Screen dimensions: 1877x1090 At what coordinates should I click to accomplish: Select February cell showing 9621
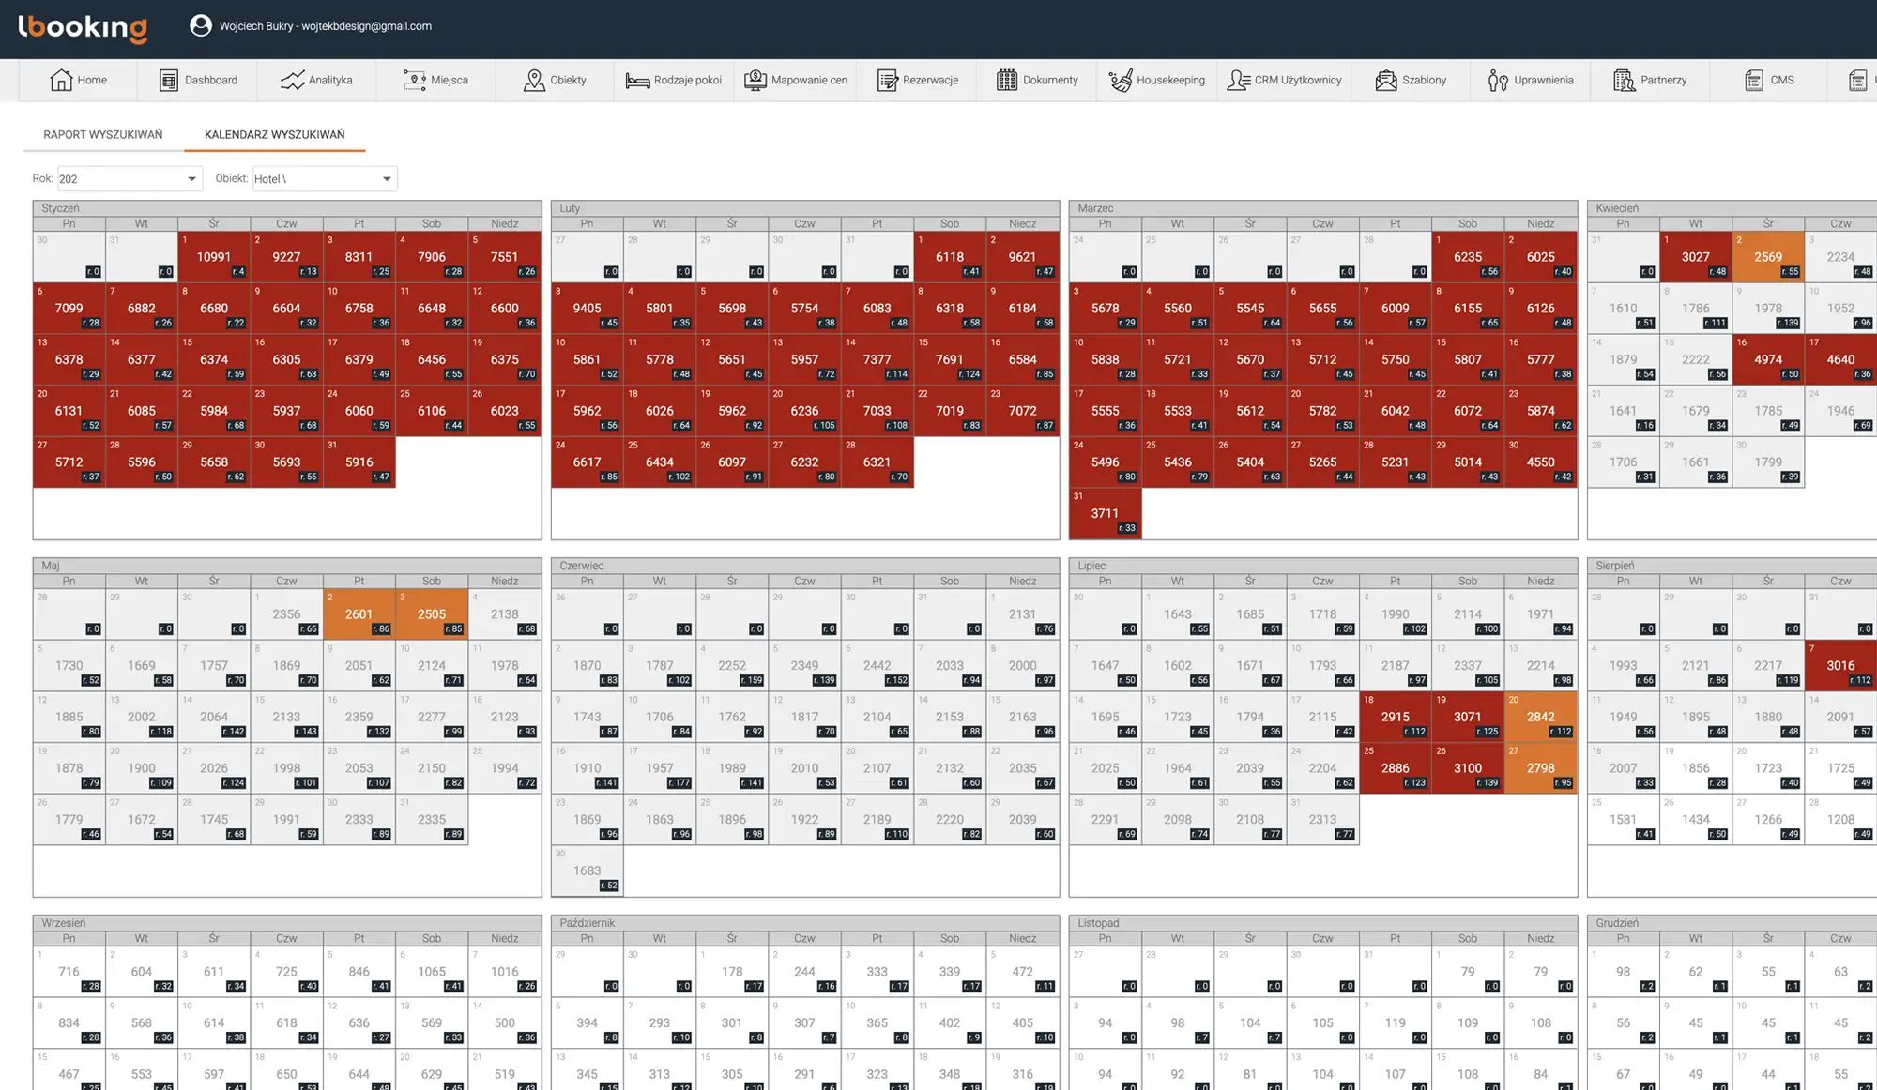(x=1023, y=256)
